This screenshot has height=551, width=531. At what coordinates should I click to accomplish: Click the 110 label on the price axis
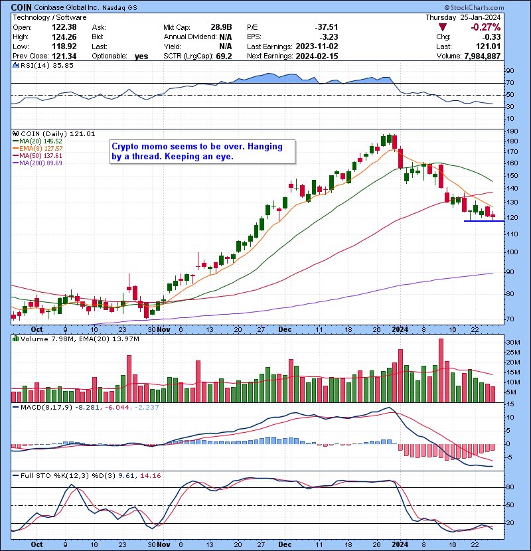pos(512,234)
